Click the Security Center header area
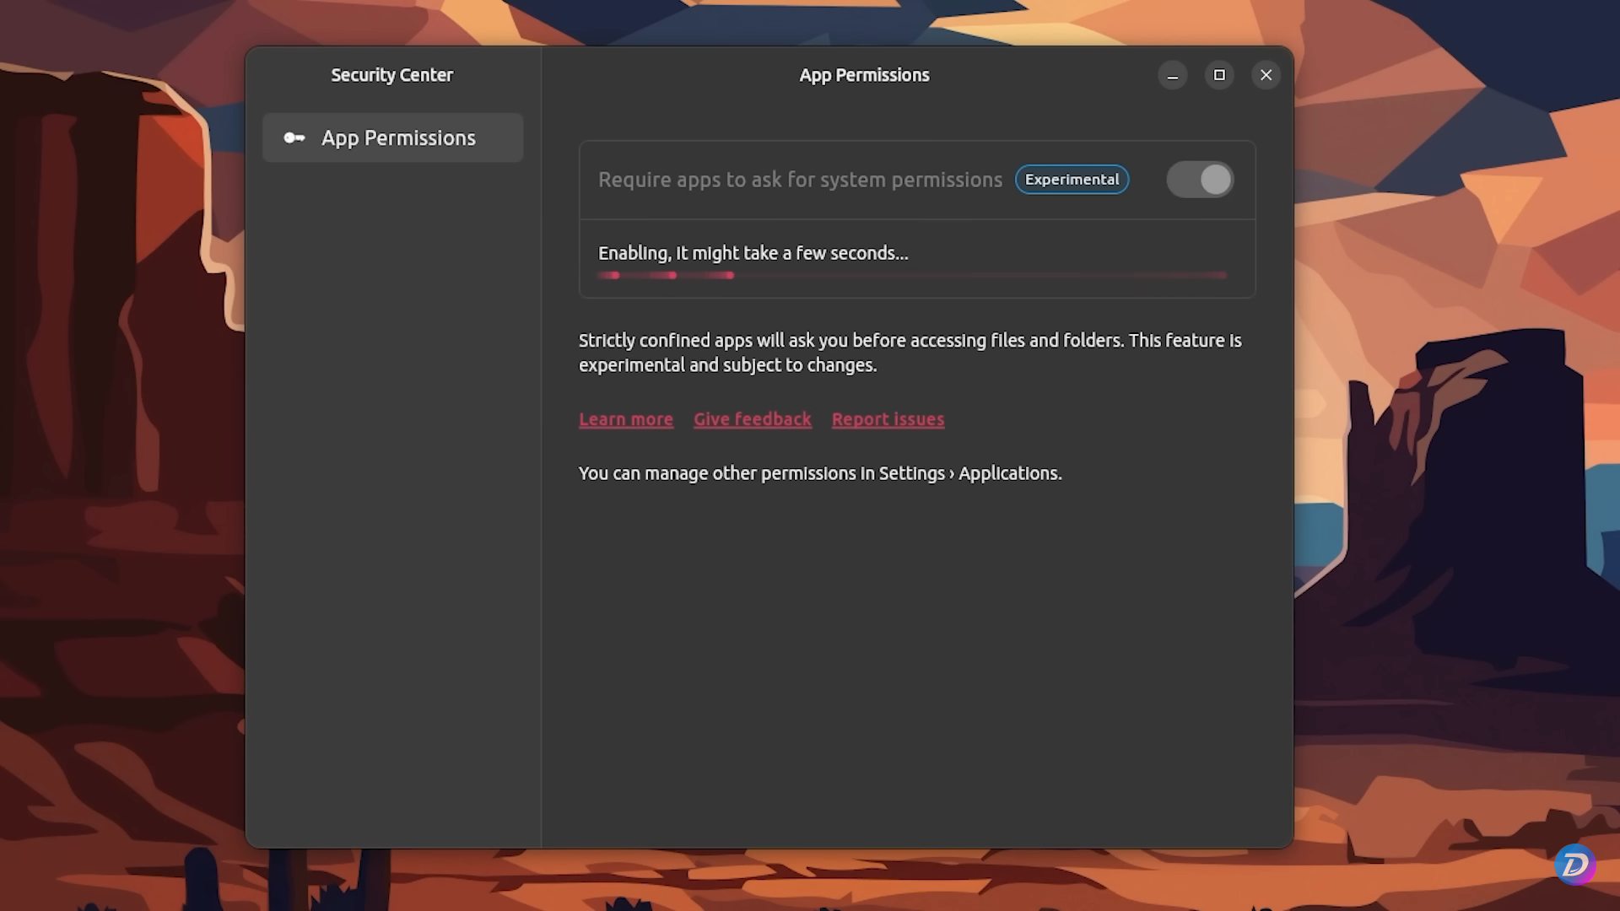 391,74
